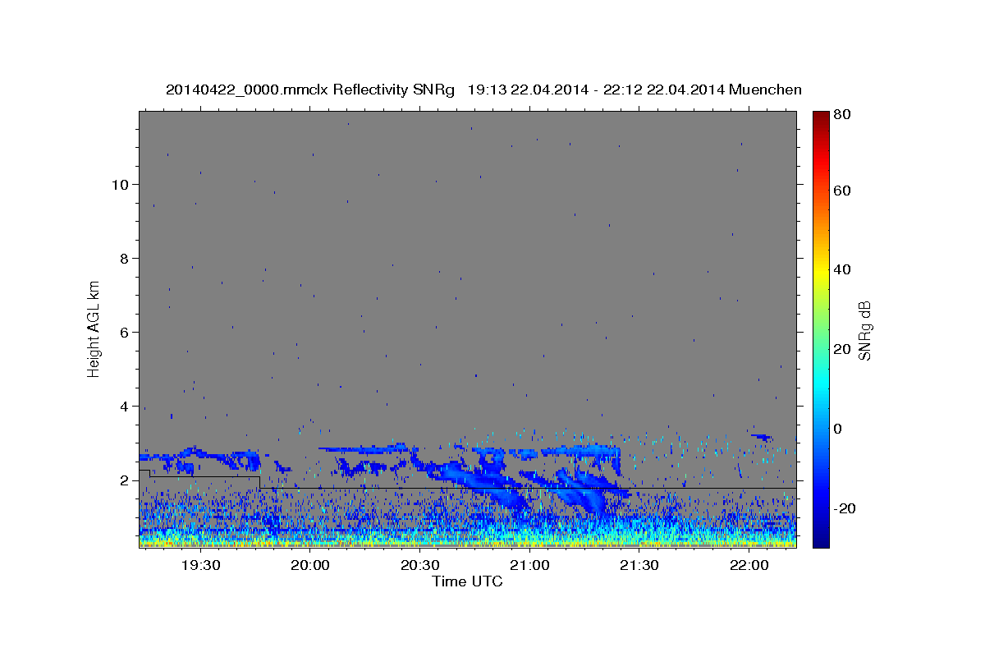Screen dimensions: 985x657
Task: Click the 'Height AGL km' y-axis label
Action: pos(94,329)
